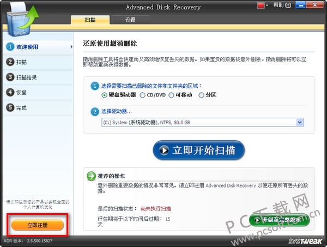Screen dimensions: 327x247
Task: Click the 立即注册 register button
Action: [38, 225]
